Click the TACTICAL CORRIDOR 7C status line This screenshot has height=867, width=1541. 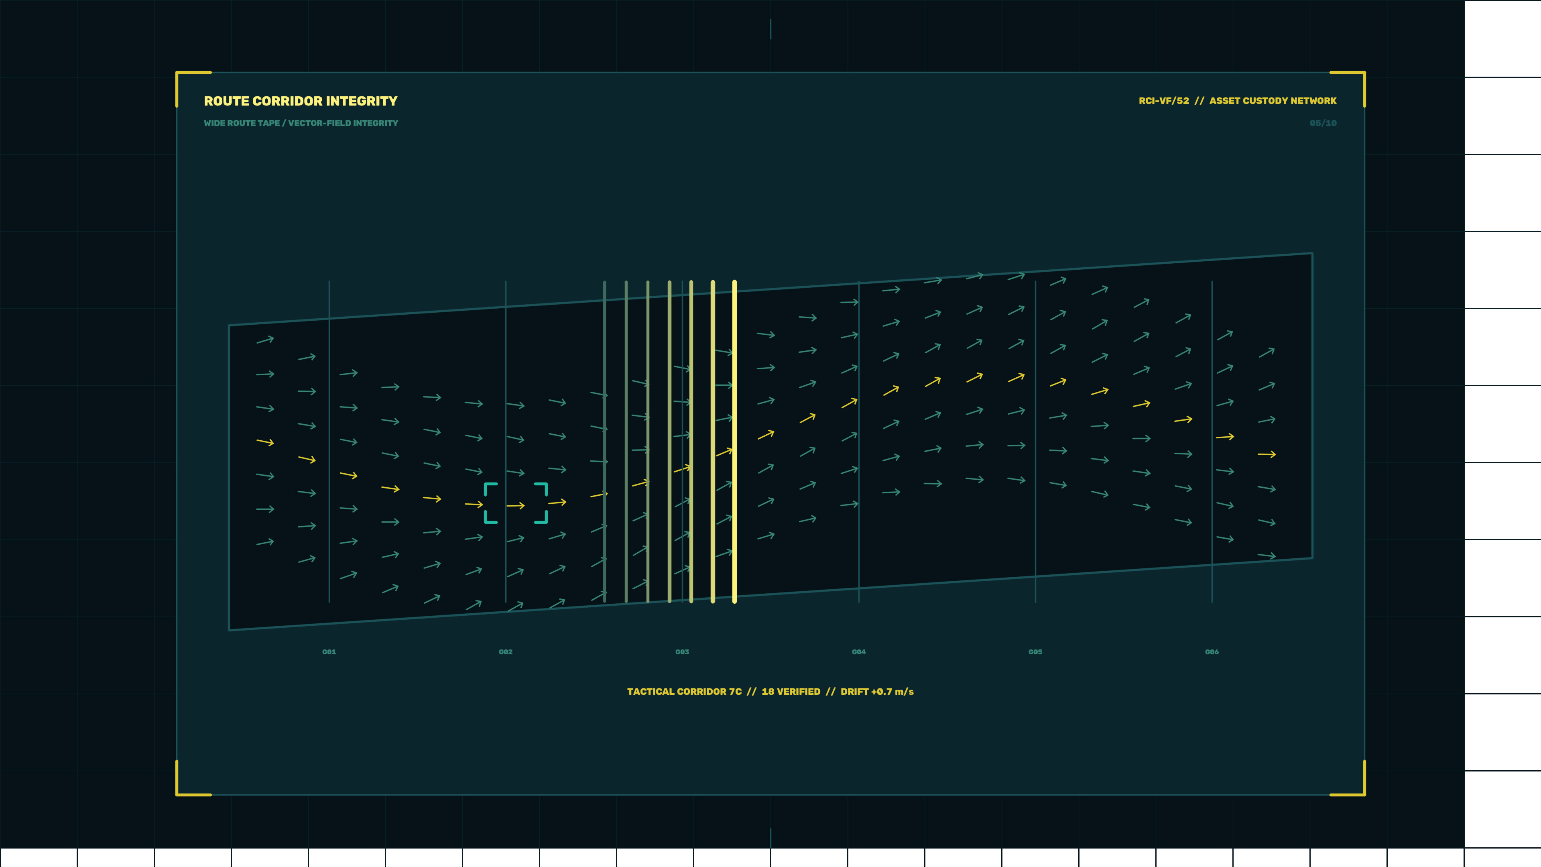pos(770,692)
